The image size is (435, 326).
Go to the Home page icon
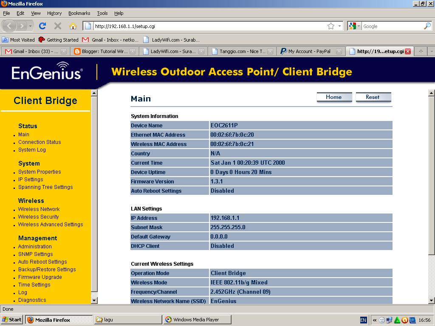tap(73, 26)
